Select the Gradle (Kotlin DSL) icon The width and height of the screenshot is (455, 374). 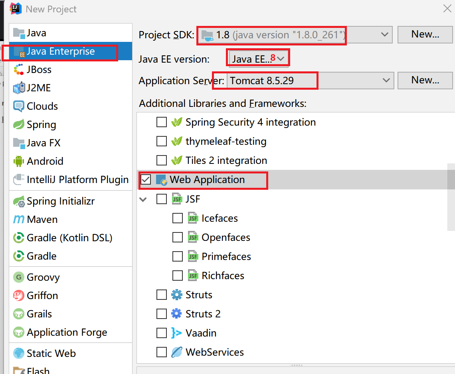click(19, 238)
